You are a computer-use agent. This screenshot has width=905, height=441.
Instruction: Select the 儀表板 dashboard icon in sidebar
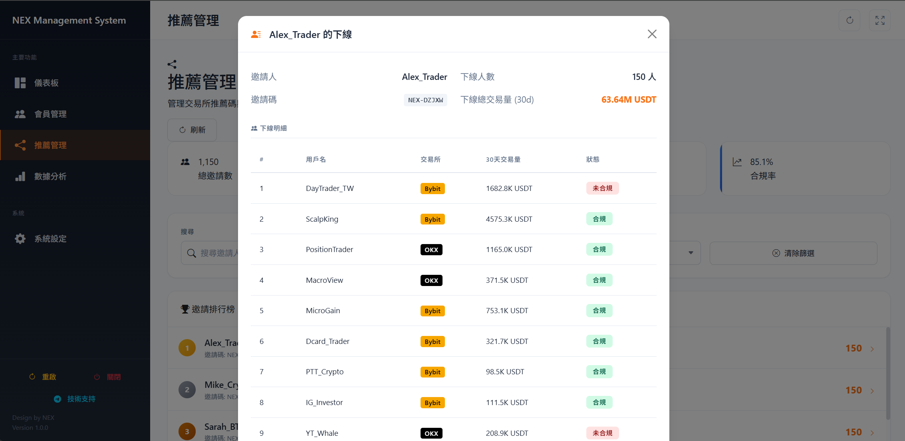(20, 83)
